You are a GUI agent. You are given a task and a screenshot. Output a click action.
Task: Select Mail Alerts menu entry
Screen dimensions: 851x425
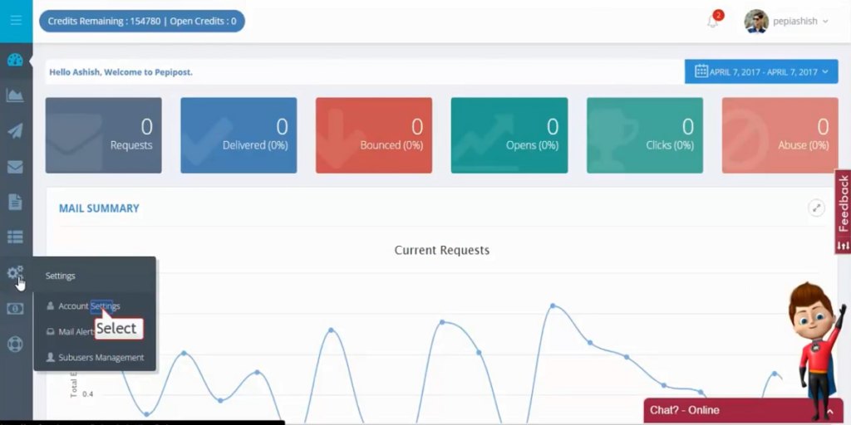click(x=71, y=332)
